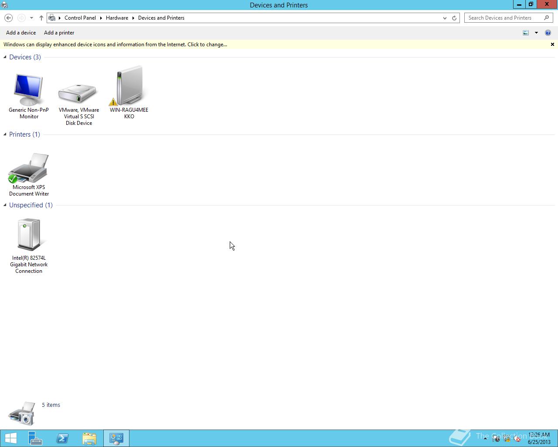Image resolution: width=558 pixels, height=447 pixels.
Task: Show hidden tray icons arrow
Action: [485, 438]
